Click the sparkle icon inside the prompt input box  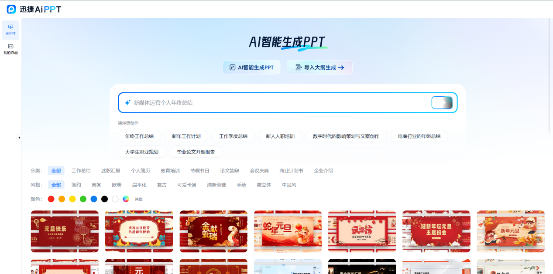[x=127, y=102]
